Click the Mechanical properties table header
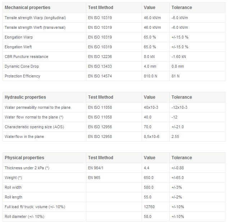The height and width of the screenshot is (224, 228). click(x=27, y=8)
